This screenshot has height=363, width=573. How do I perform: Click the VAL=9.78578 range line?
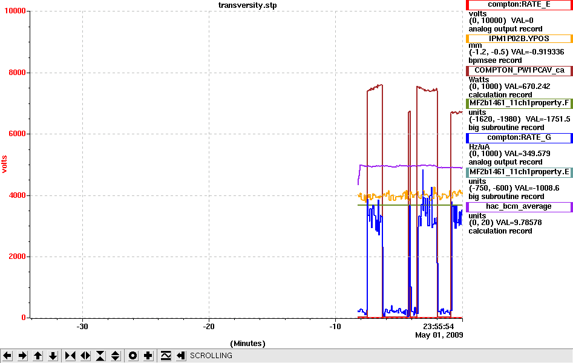pyautogui.click(x=505, y=223)
